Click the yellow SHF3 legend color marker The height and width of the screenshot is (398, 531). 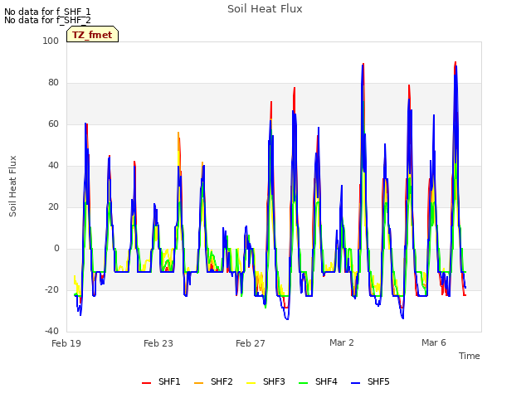(x=251, y=383)
